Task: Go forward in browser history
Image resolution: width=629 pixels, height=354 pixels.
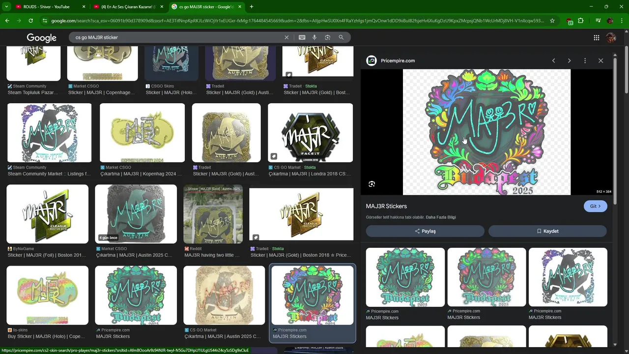Action: tap(19, 21)
